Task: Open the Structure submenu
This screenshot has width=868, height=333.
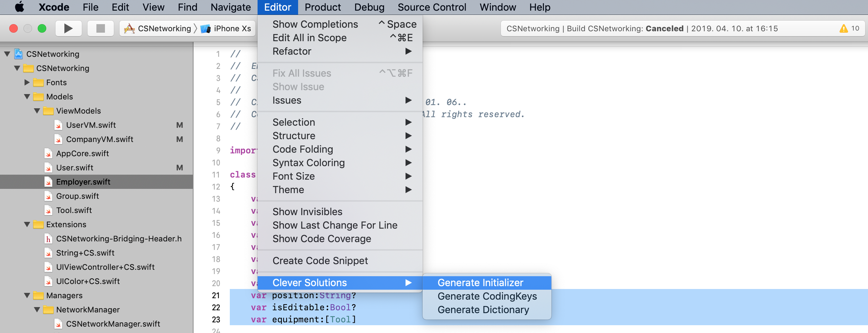Action: tap(340, 136)
